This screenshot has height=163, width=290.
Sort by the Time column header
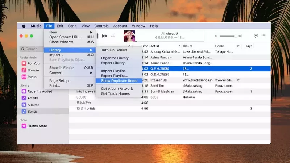point(144,46)
